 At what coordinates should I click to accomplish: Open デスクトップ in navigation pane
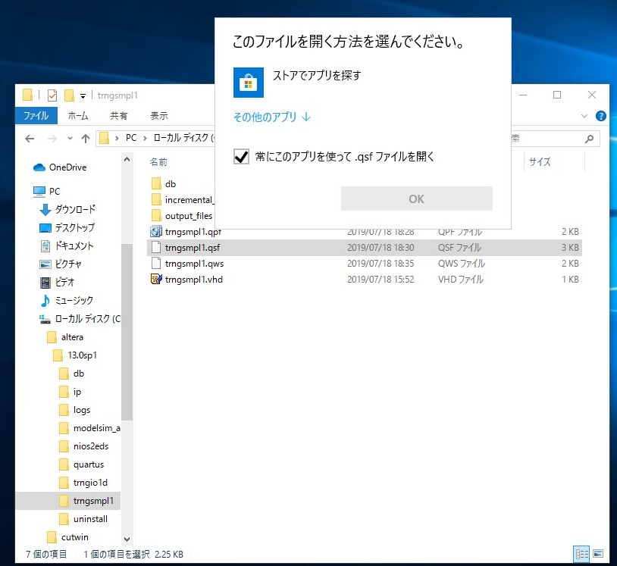[67, 228]
